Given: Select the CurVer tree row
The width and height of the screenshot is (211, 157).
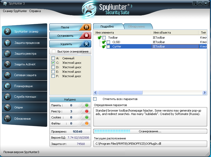Looking at the screenshot, I should (x=150, y=46).
